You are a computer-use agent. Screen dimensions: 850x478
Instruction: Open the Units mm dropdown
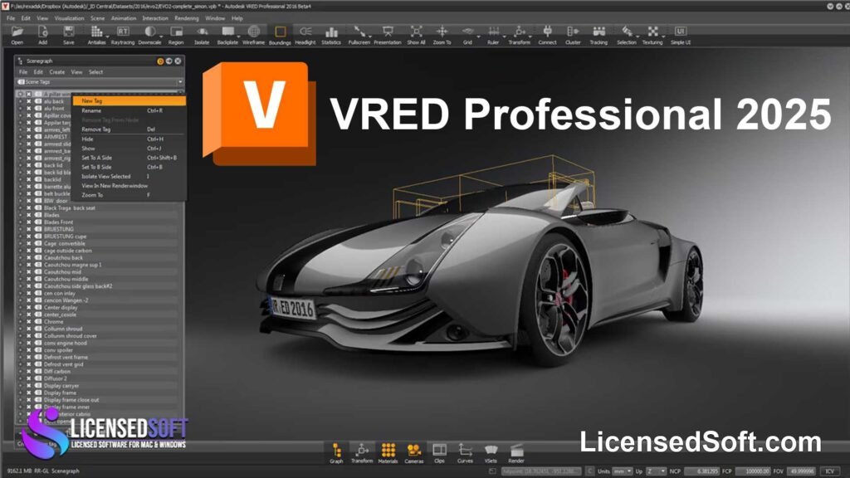pyautogui.click(x=623, y=471)
